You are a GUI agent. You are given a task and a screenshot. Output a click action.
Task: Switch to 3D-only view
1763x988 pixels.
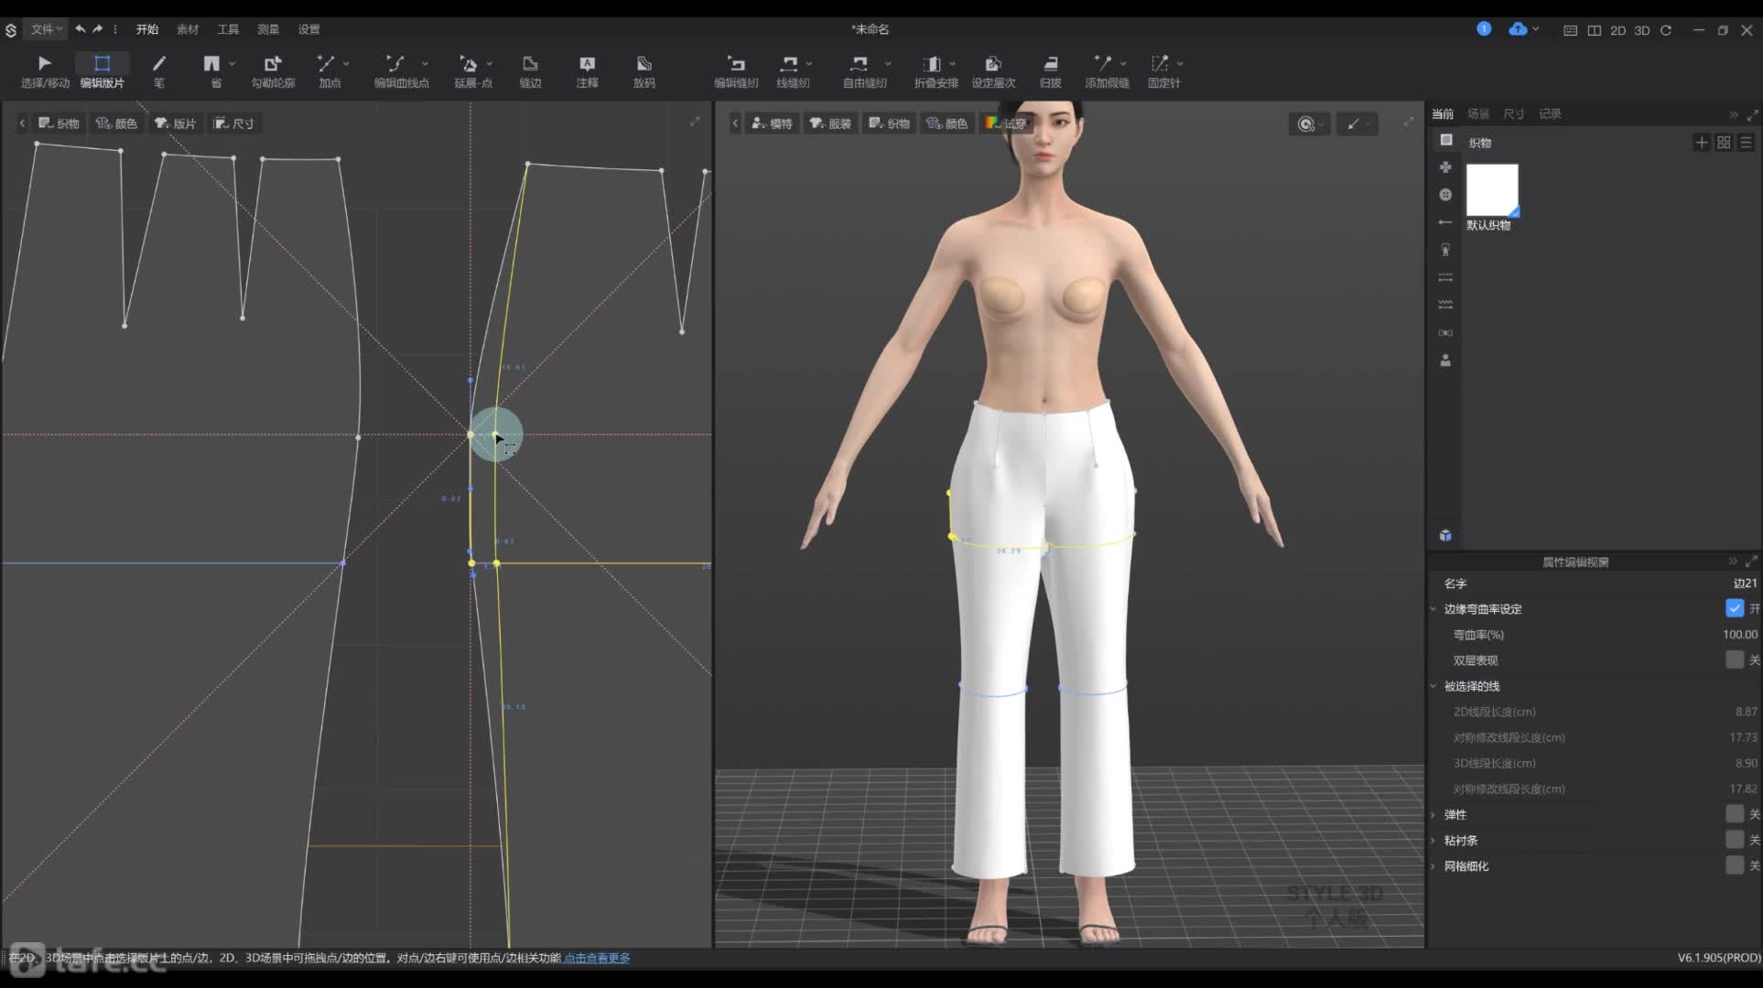pyautogui.click(x=1642, y=30)
